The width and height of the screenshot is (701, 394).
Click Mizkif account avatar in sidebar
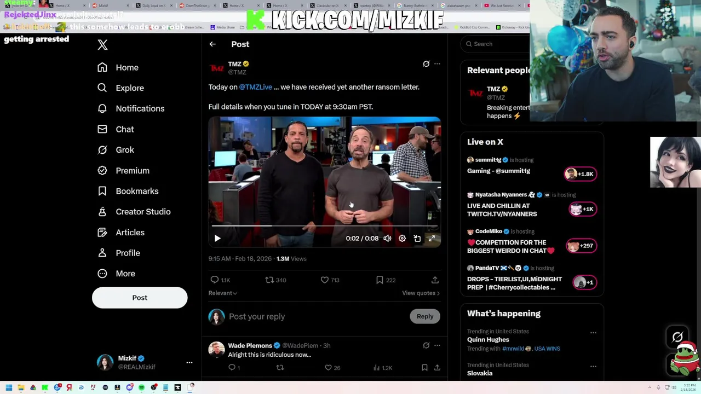(105, 362)
